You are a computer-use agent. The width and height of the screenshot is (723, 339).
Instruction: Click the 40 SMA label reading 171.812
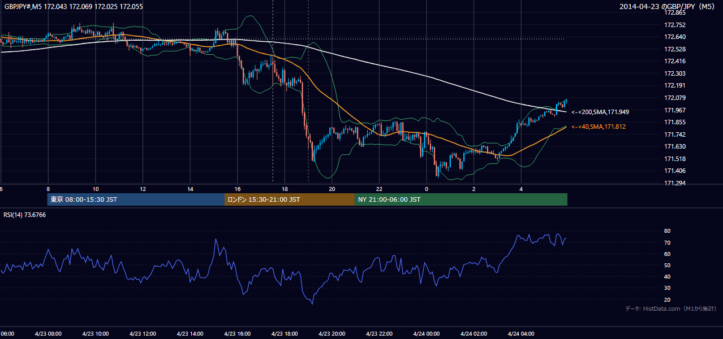point(599,127)
